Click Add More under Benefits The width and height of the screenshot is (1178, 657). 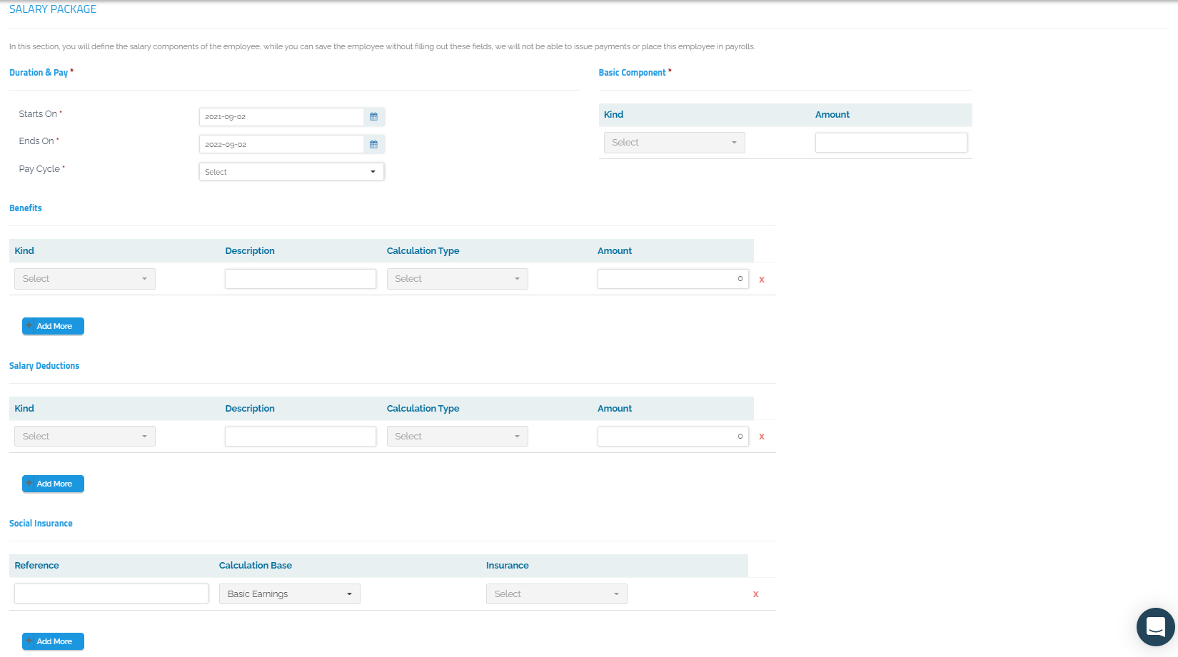point(54,326)
